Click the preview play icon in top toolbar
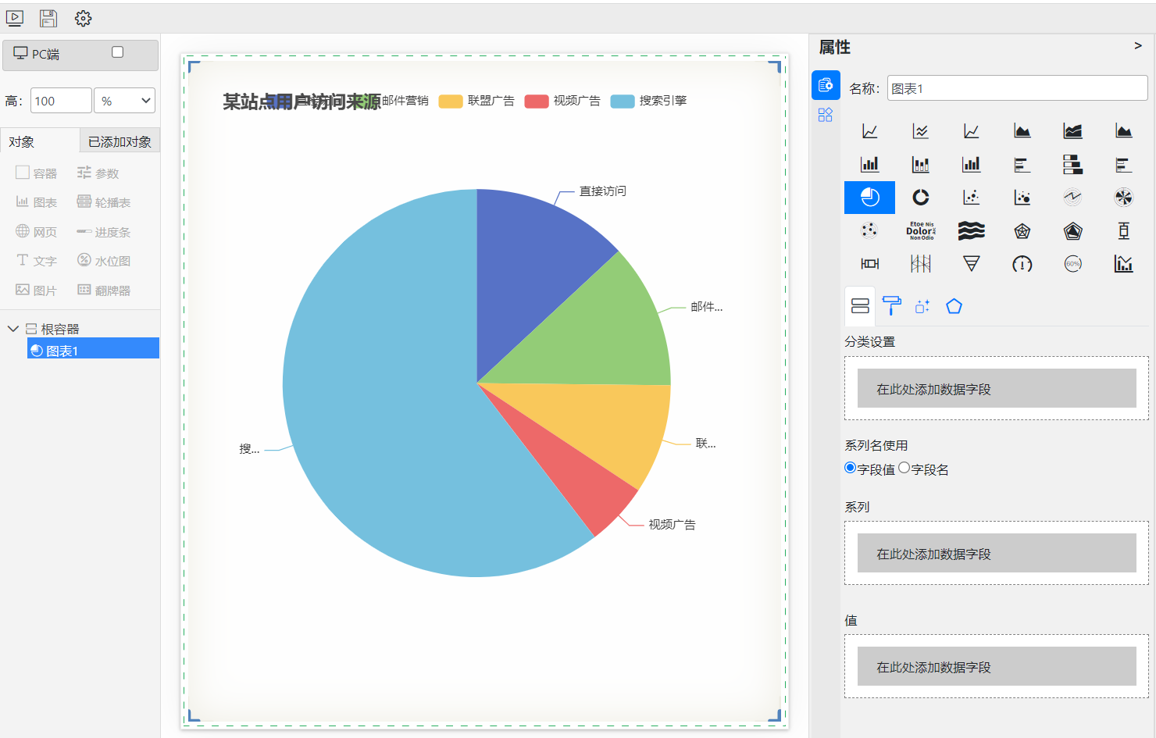Screen dimensions: 1156x738 tap(15, 18)
